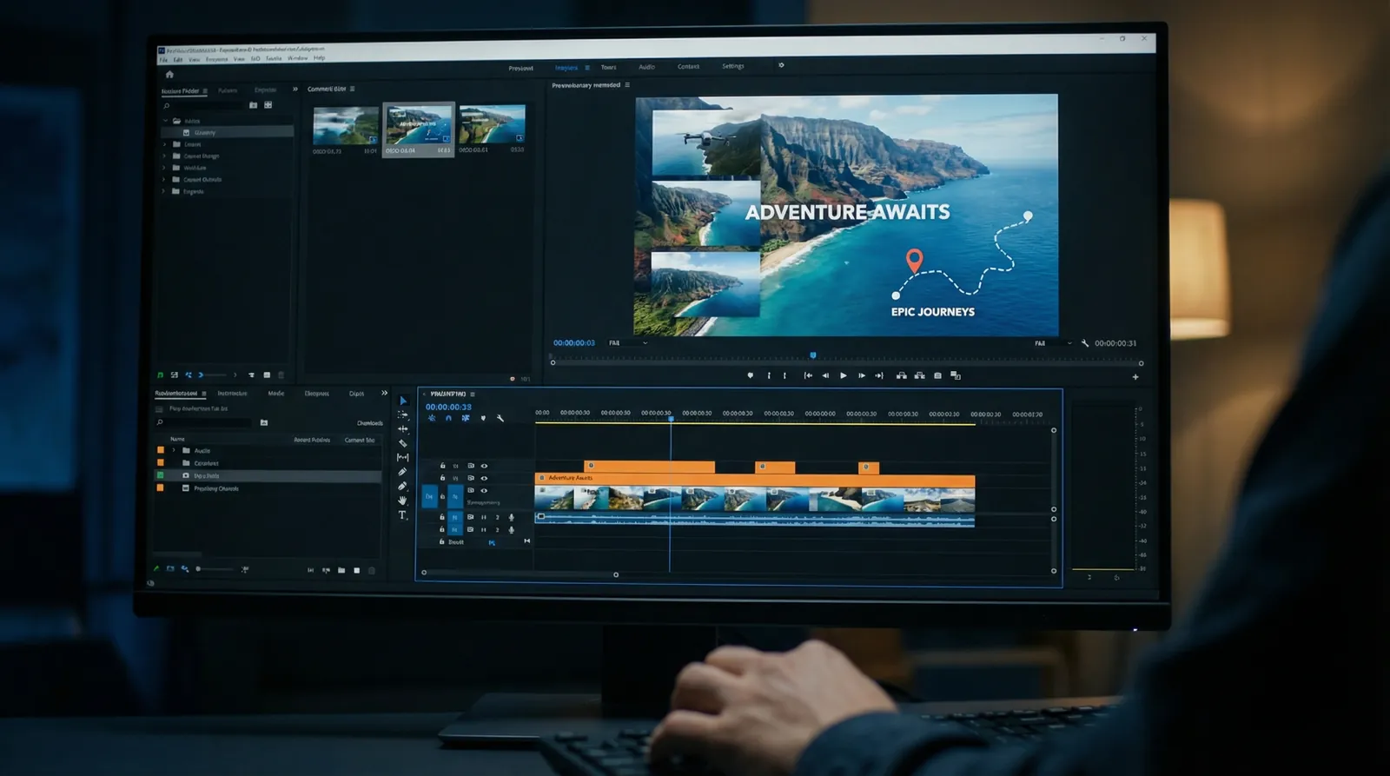Open the File menu
This screenshot has height=776, width=1390.
[163, 60]
